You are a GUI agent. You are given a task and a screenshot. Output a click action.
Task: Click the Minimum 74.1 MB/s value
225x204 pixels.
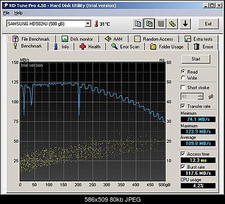198,119
